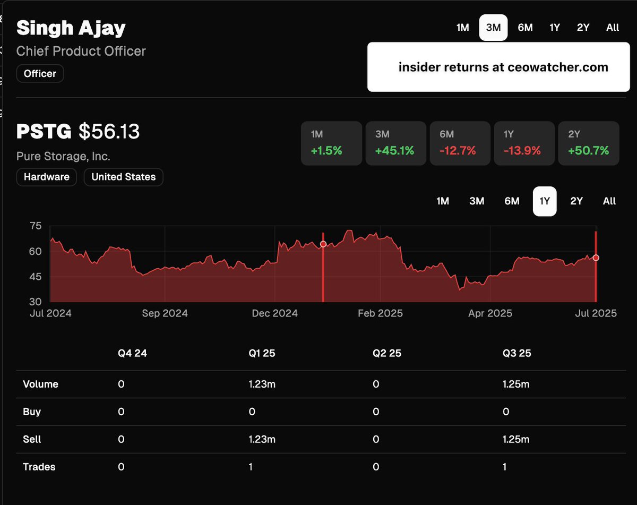The height and width of the screenshot is (505, 637).
Task: Set the price chart range to 1M
Action: tap(443, 201)
